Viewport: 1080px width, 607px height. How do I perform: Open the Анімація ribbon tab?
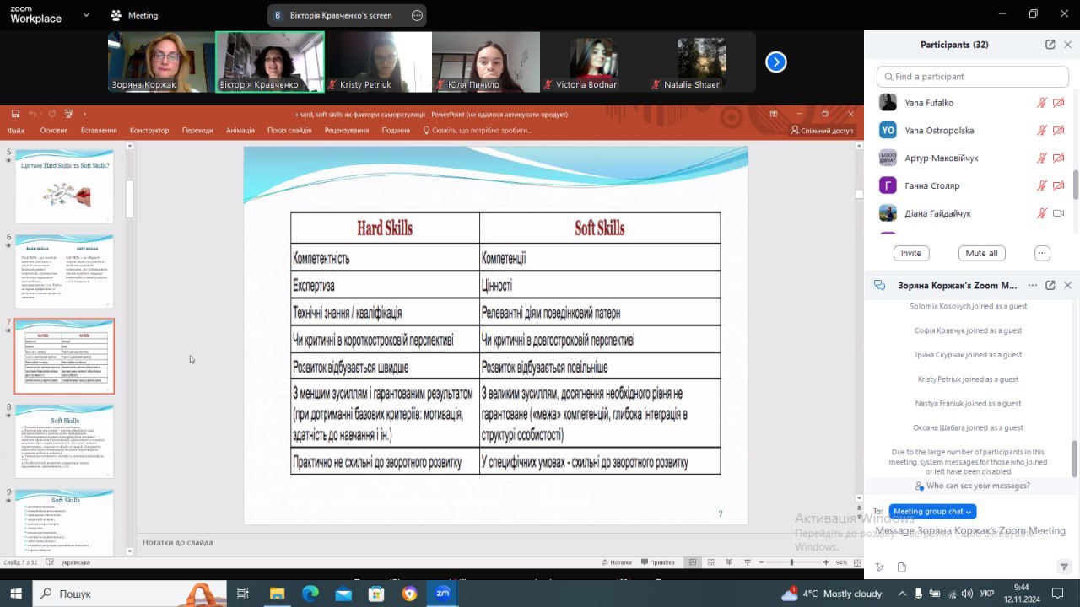point(240,131)
